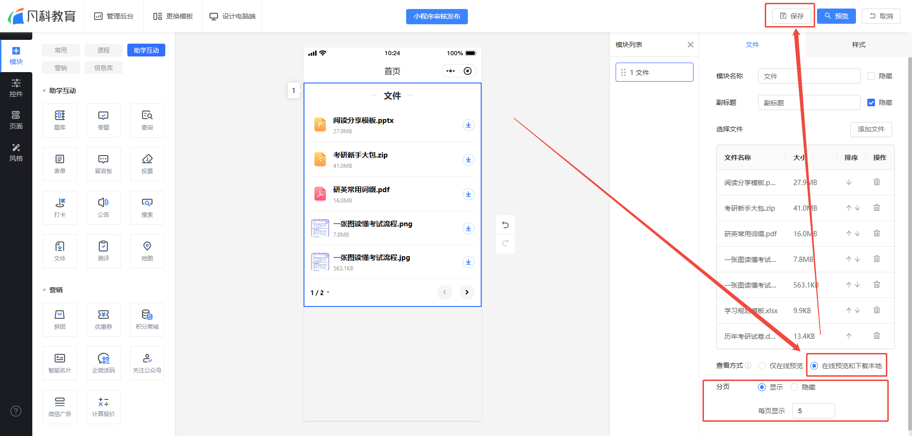Set pagination to 隐藏
The height and width of the screenshot is (436, 912).
[794, 387]
